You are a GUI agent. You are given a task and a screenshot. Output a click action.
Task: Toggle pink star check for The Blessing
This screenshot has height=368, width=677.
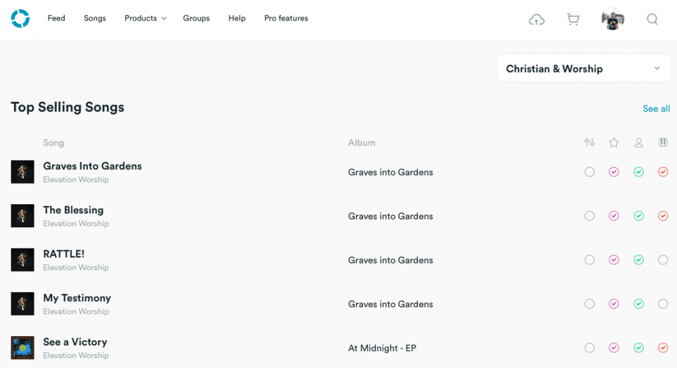coord(614,216)
